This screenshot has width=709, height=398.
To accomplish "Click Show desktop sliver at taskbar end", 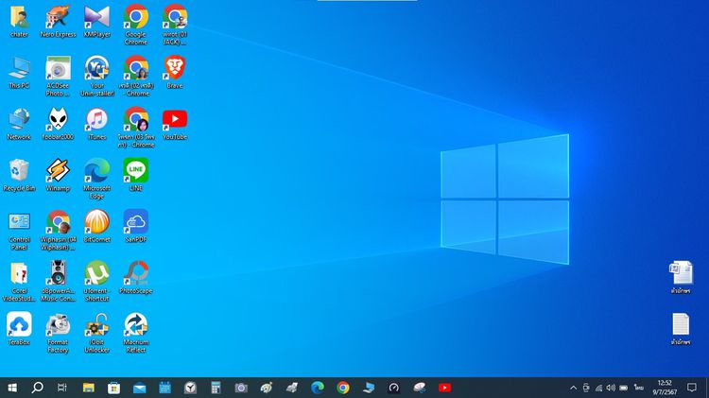I will click(x=707, y=388).
